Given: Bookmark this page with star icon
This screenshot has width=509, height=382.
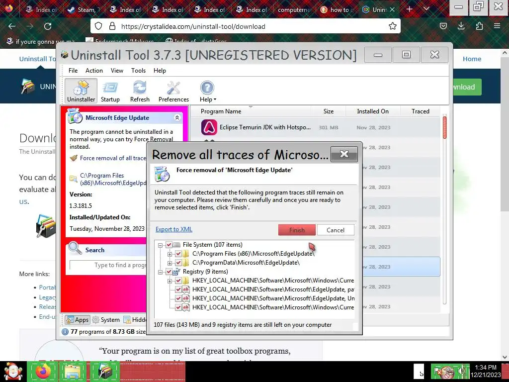Looking at the screenshot, I should pos(393,26).
